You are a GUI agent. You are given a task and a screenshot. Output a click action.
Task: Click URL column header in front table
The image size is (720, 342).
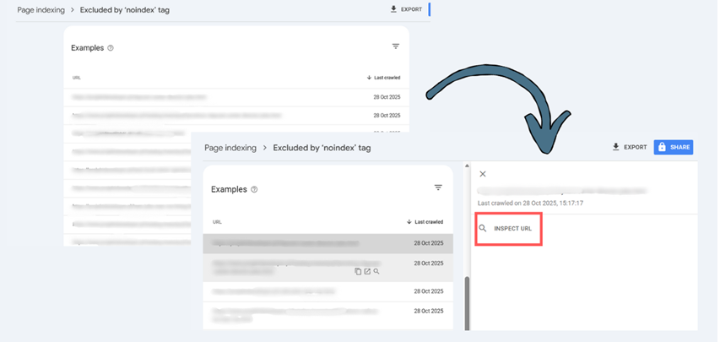click(x=217, y=222)
